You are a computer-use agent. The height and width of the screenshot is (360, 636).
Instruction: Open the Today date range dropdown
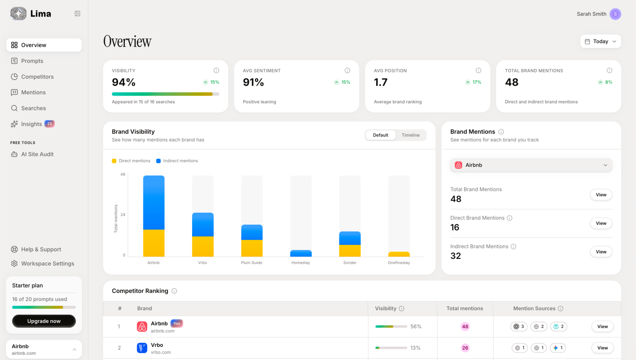(601, 41)
